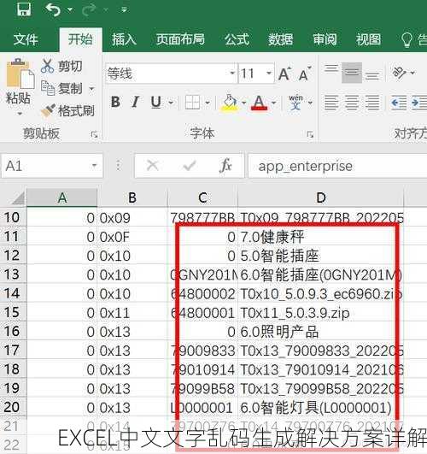Open the 文件 menu tab
427x454 pixels.
(26, 39)
